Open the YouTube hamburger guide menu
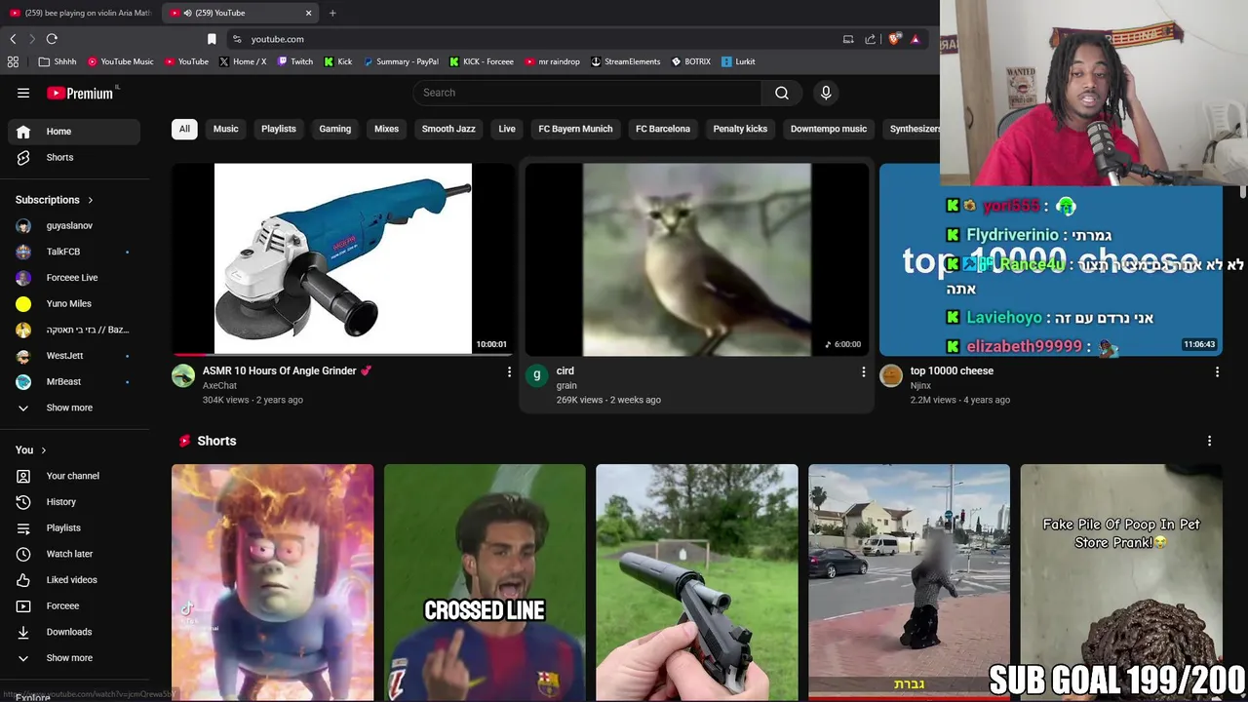Screen dimensions: 1248x702 [23, 93]
